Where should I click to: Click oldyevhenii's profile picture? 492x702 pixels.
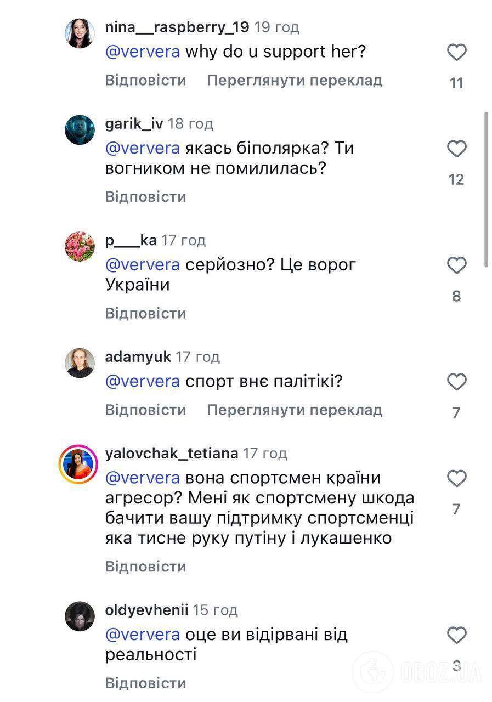point(80,616)
